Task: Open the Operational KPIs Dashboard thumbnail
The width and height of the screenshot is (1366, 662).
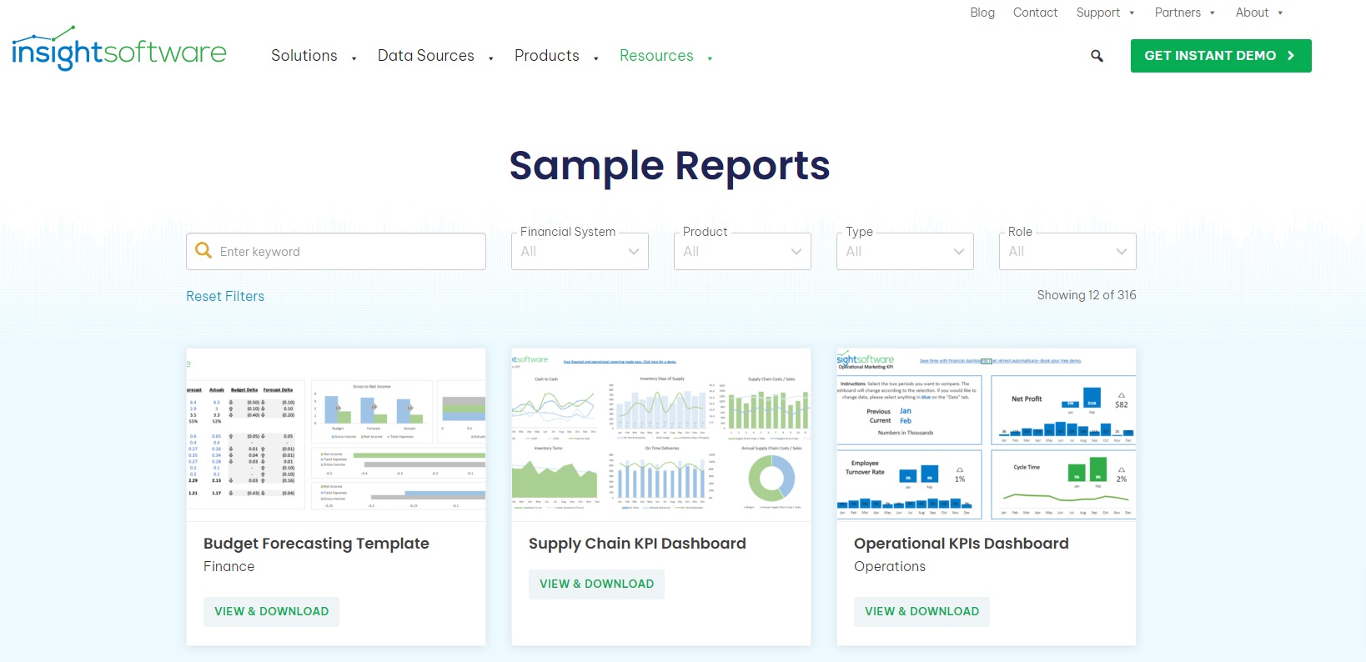Action: (987, 434)
